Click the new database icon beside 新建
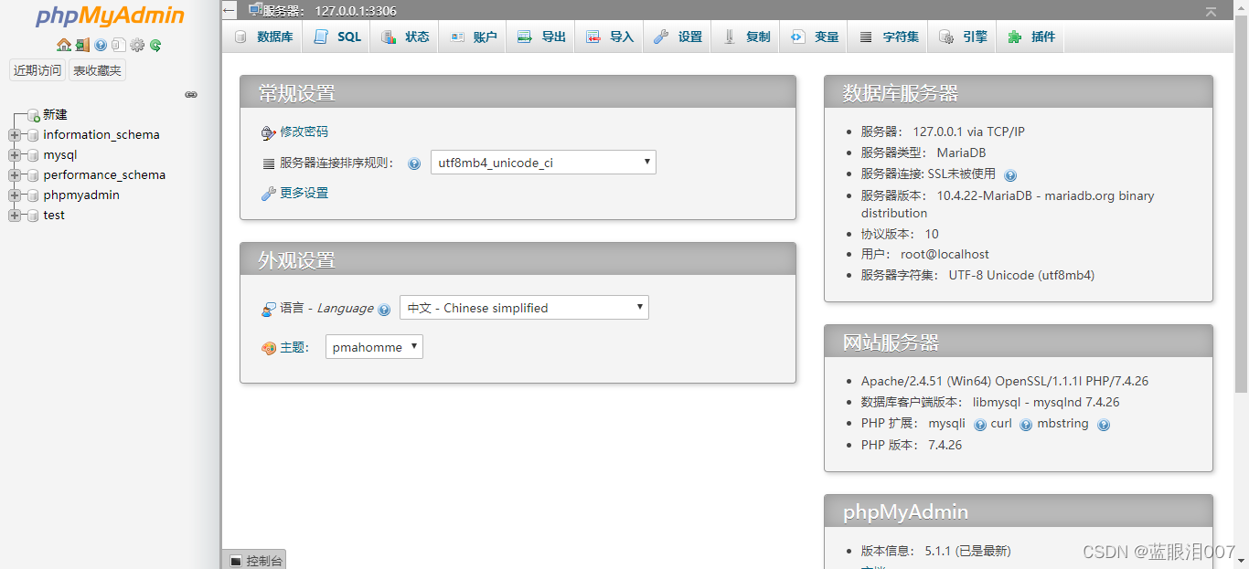Image resolution: width=1249 pixels, height=569 pixels. click(x=33, y=115)
